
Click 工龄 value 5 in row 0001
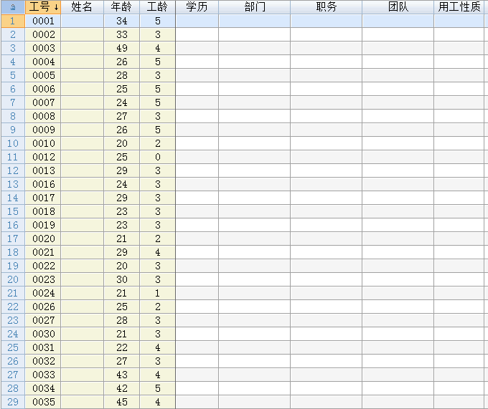pyautogui.click(x=157, y=21)
